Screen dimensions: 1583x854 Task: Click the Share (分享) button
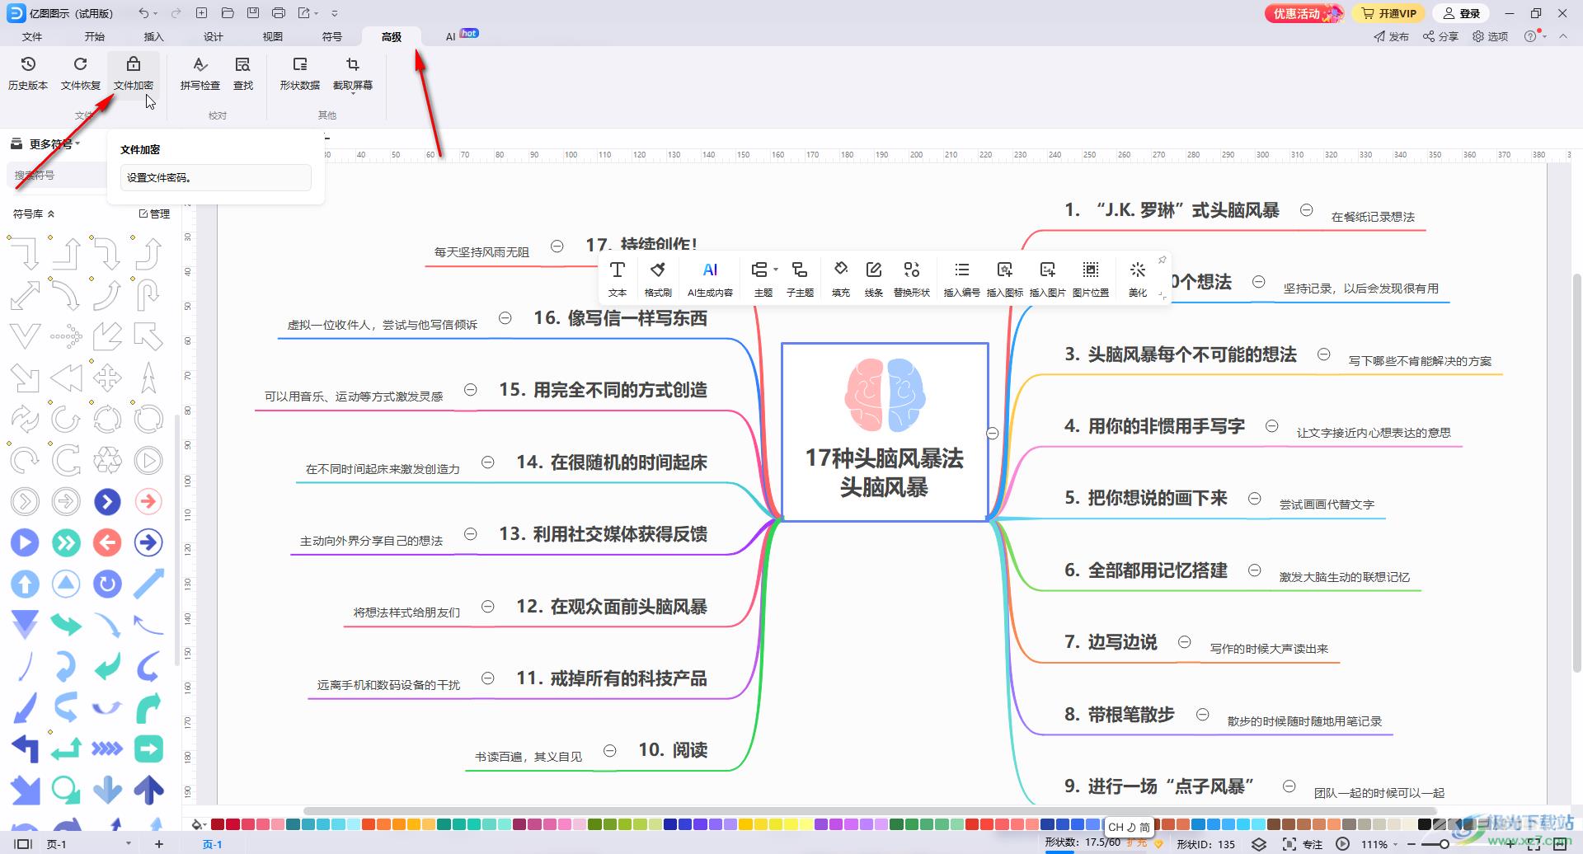click(1441, 36)
